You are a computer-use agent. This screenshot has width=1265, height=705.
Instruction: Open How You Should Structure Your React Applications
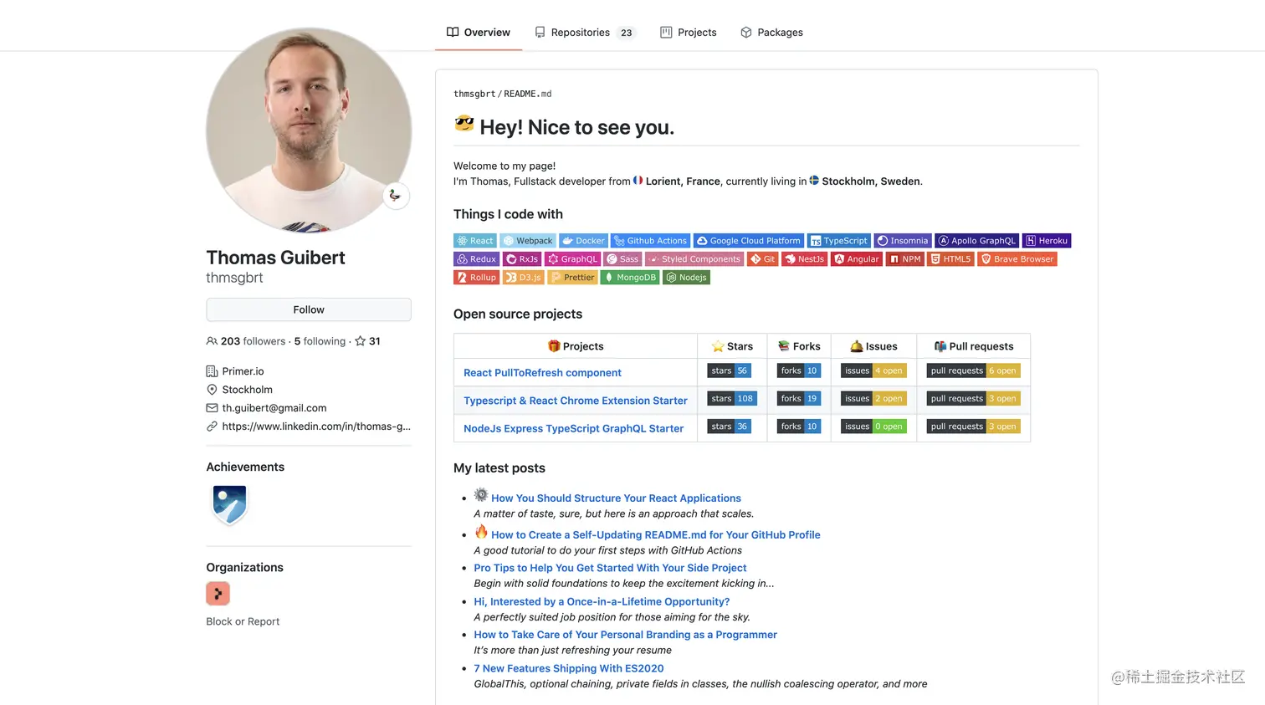coord(616,498)
